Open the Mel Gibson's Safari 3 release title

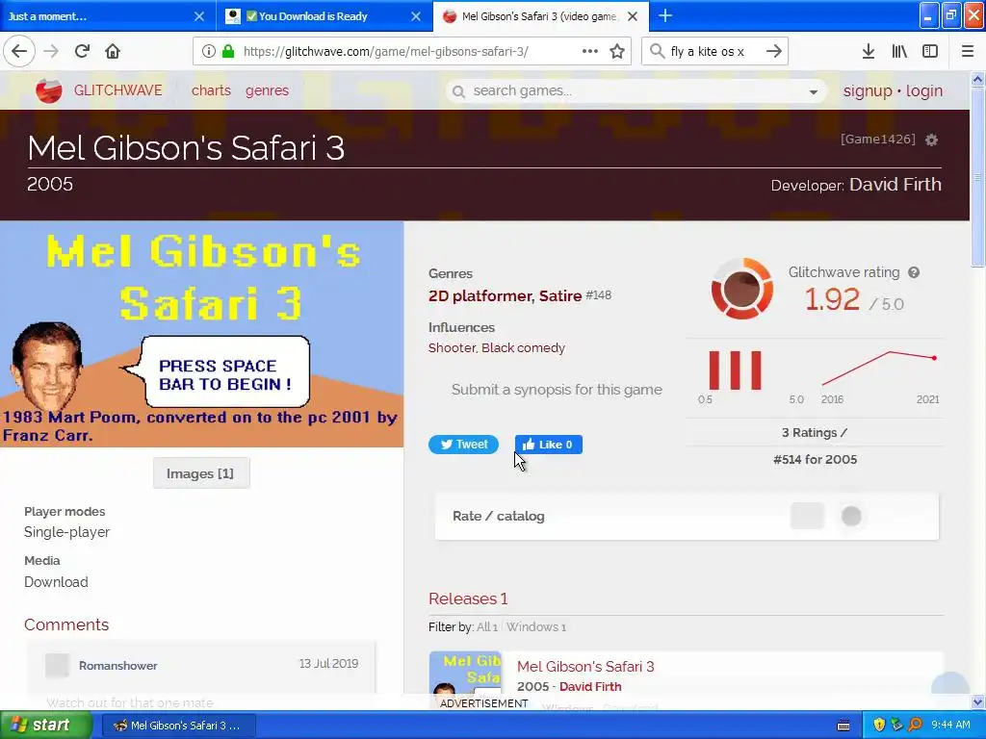tap(585, 667)
